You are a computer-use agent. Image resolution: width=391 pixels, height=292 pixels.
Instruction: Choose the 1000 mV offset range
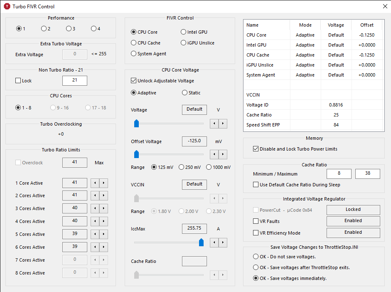point(219,167)
